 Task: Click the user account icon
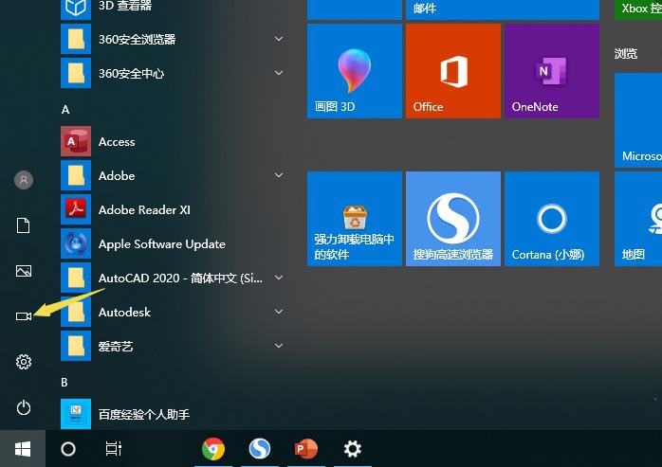coord(24,180)
